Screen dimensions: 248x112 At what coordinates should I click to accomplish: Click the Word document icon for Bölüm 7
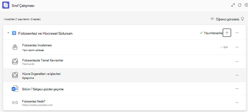point(15,89)
